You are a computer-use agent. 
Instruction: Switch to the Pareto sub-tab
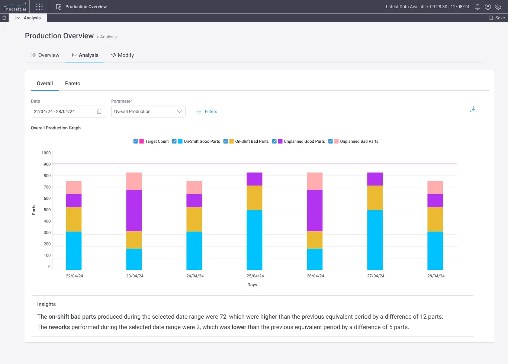tap(73, 83)
